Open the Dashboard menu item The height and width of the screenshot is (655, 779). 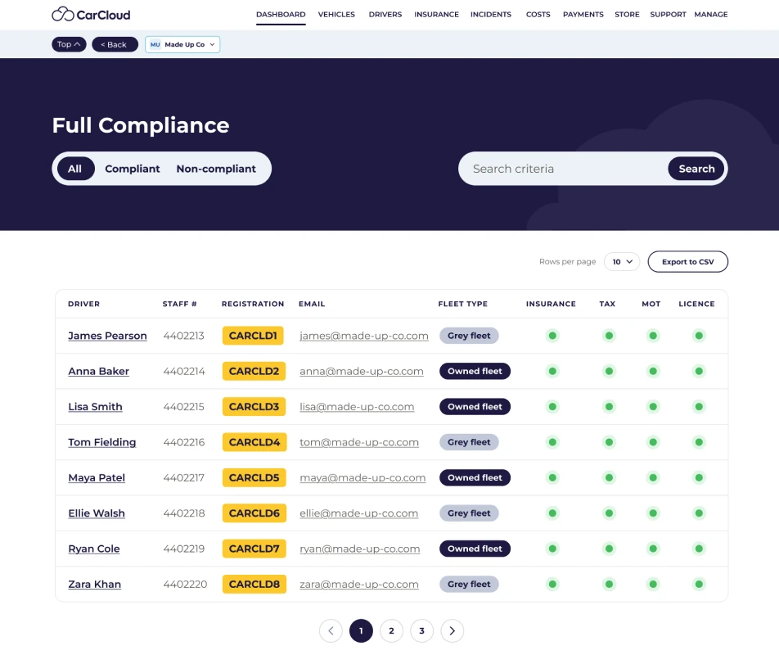281,15
